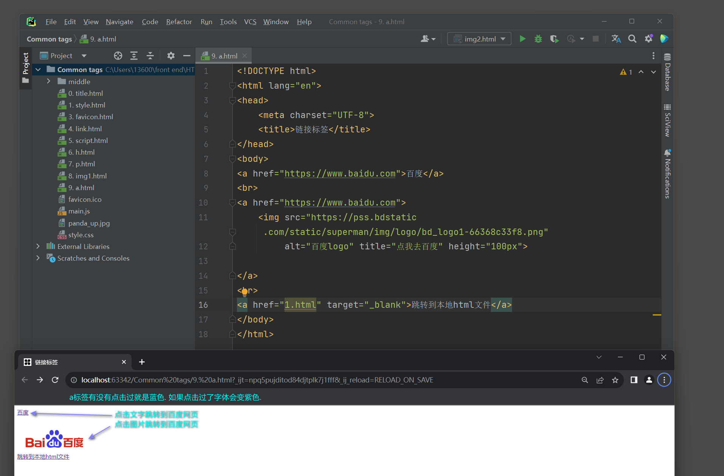Open Project panel options gear

click(x=171, y=56)
